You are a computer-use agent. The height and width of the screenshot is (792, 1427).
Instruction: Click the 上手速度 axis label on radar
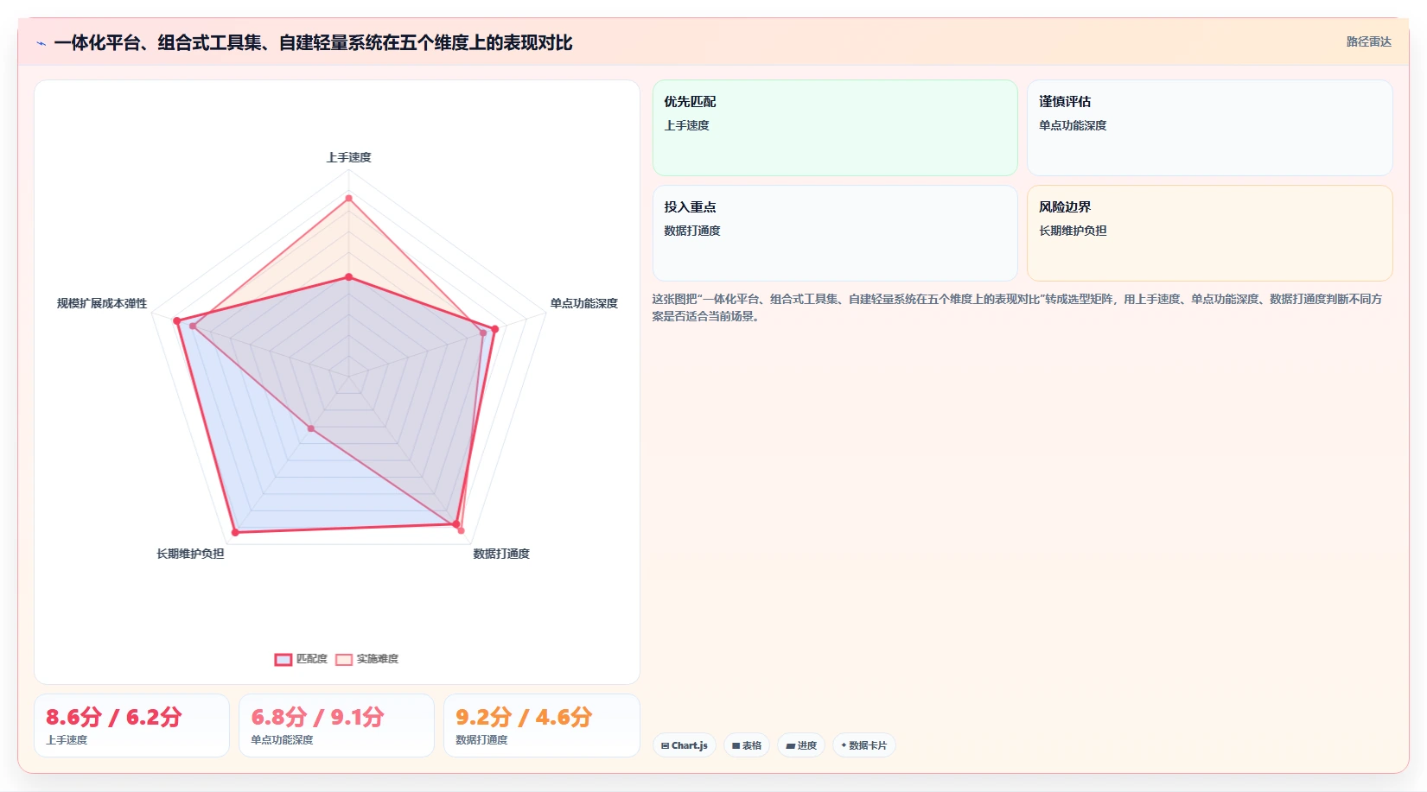(x=349, y=157)
